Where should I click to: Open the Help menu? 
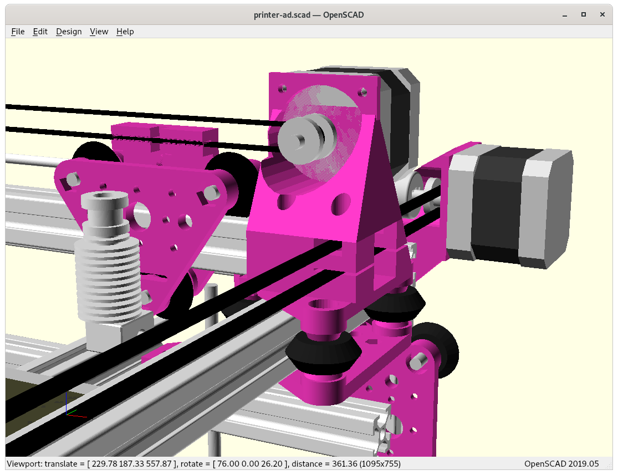tap(125, 32)
